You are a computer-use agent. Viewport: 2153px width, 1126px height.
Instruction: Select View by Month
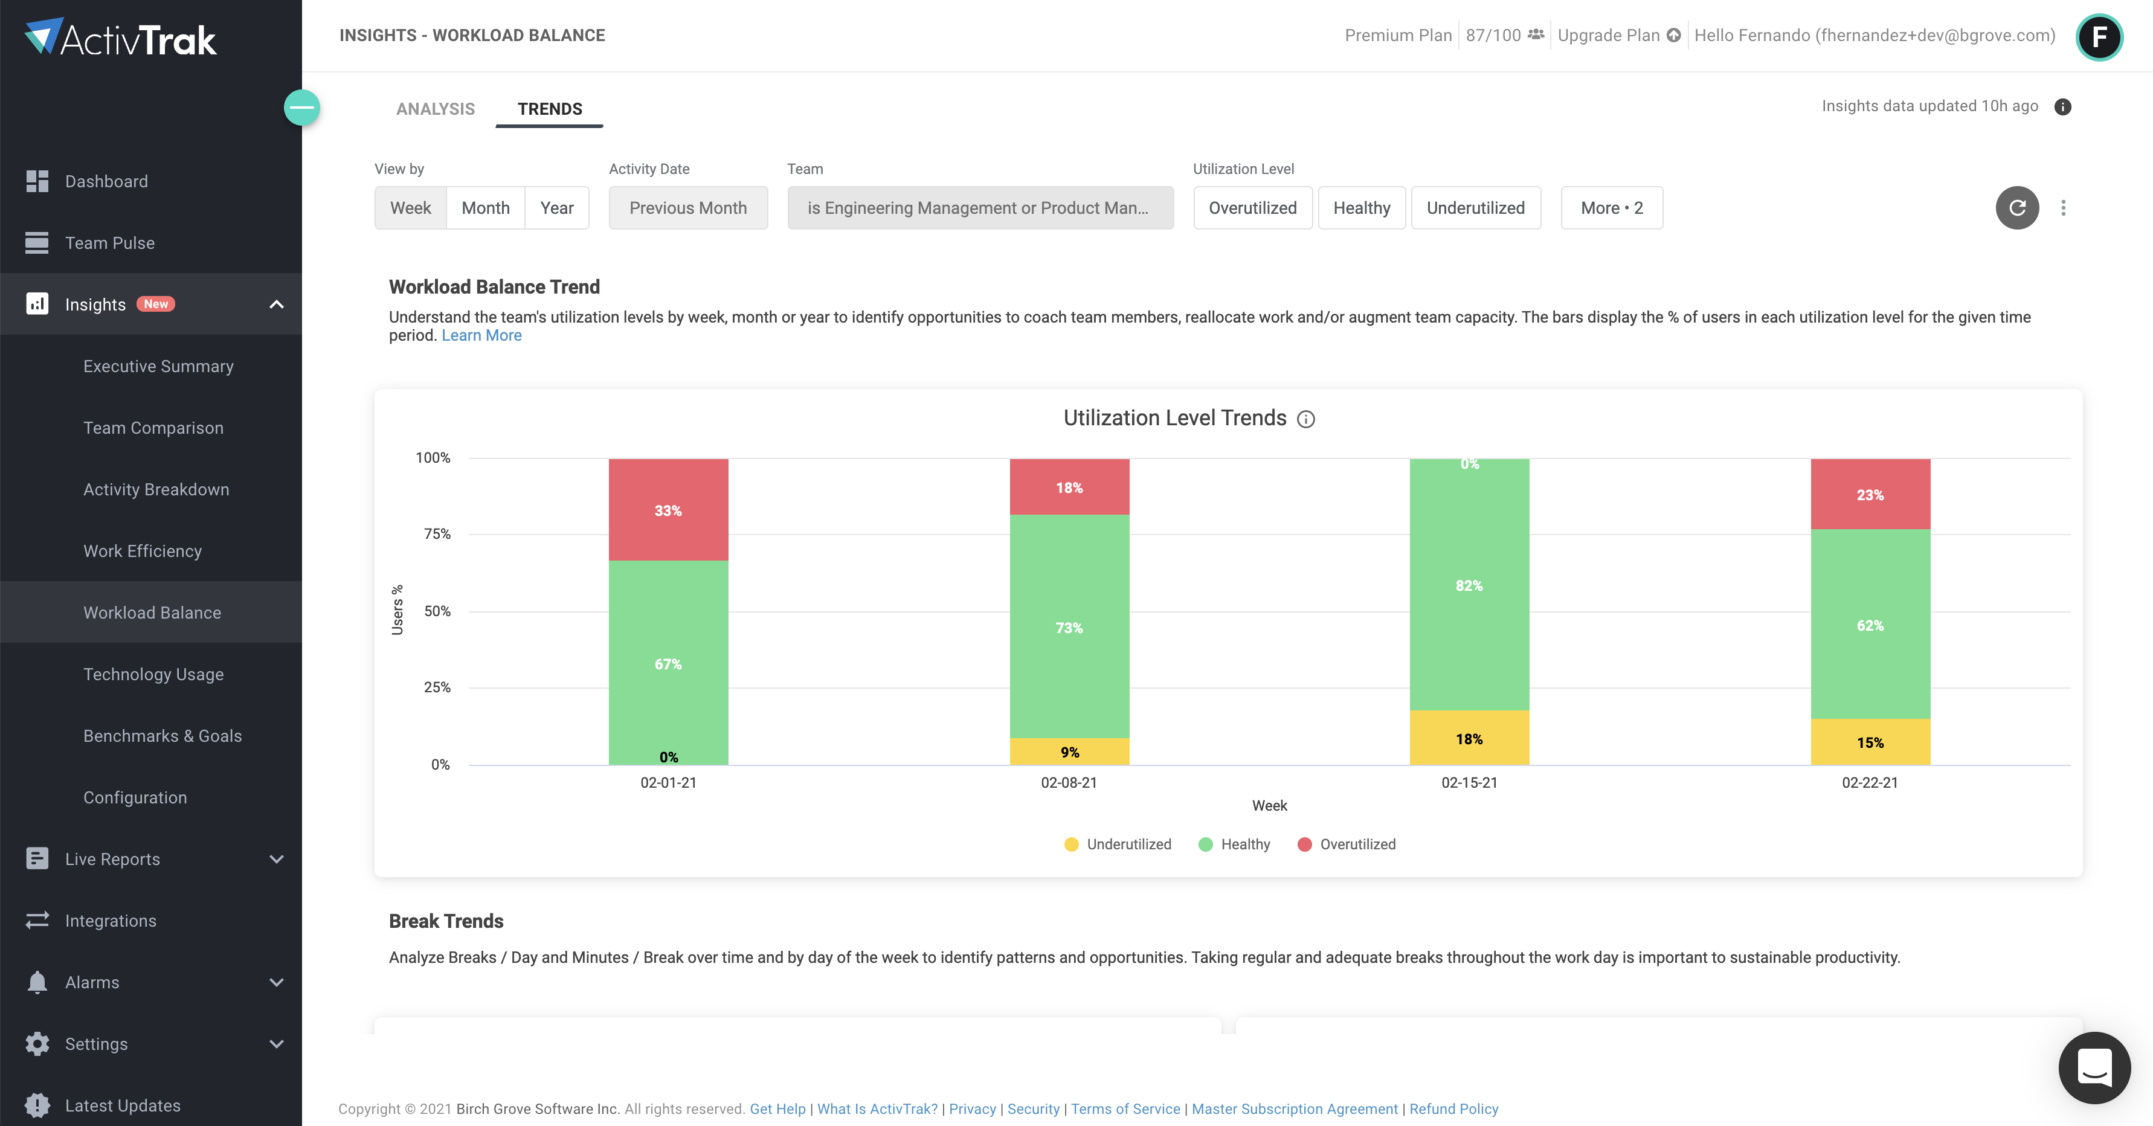click(x=486, y=207)
